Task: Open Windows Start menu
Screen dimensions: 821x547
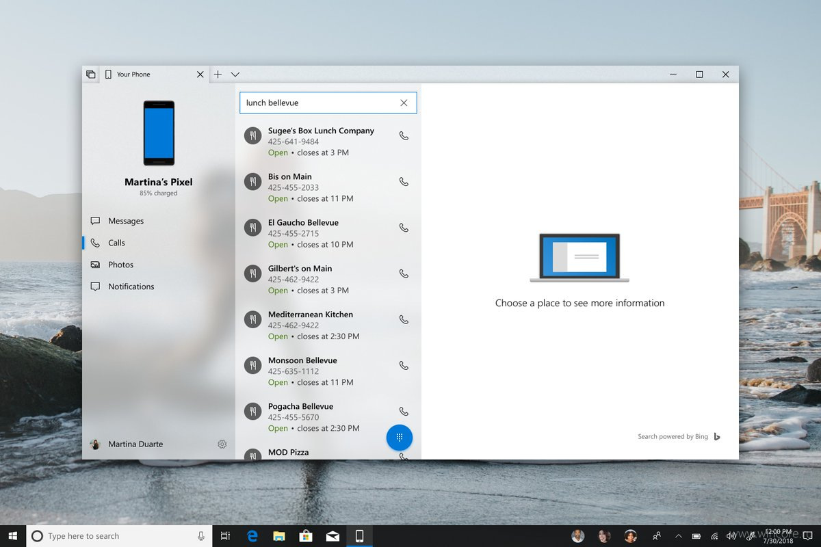Action: coord(13,536)
